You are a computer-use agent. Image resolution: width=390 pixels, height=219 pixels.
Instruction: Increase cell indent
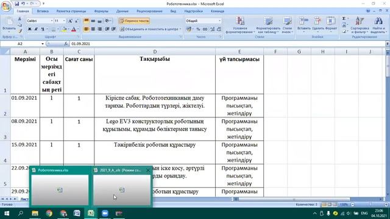point(114,29)
